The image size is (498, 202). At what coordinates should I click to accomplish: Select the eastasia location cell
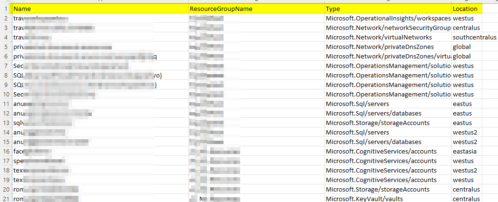pos(467,151)
